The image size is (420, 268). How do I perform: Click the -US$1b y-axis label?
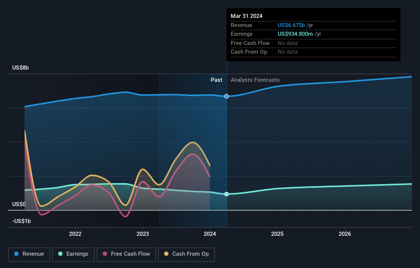[x=21, y=221]
